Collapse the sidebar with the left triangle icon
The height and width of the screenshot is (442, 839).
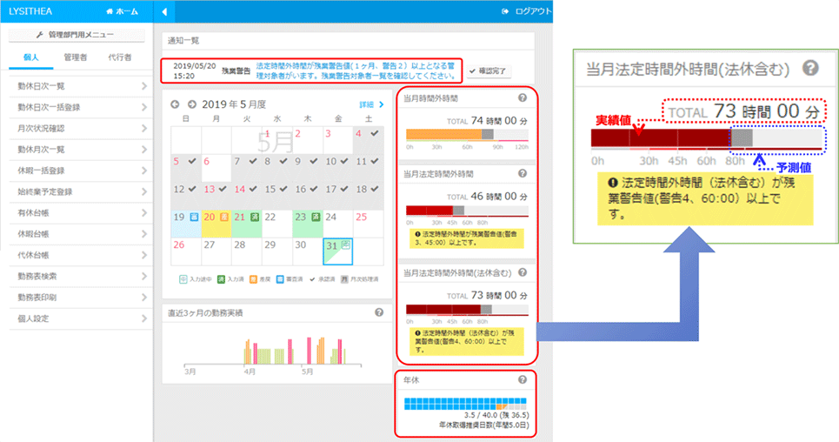pos(164,11)
